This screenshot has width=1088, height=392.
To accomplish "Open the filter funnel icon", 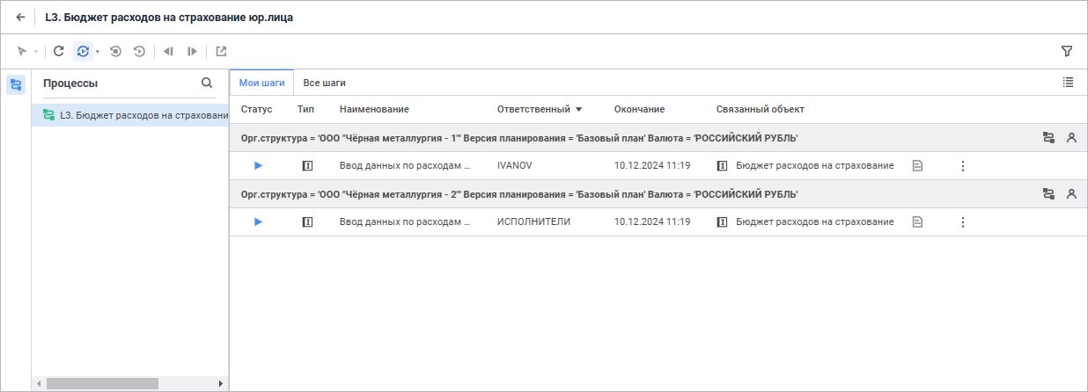I will [1067, 51].
